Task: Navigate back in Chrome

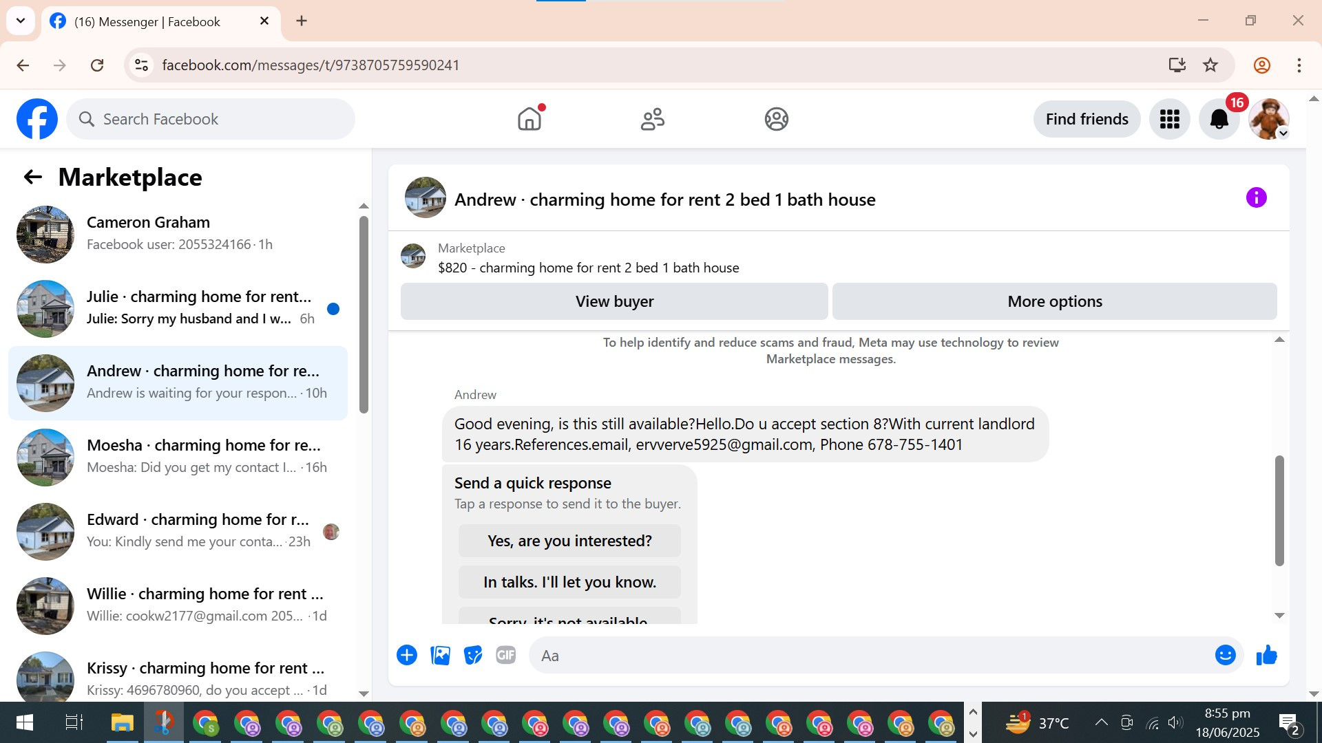Action: tap(23, 65)
